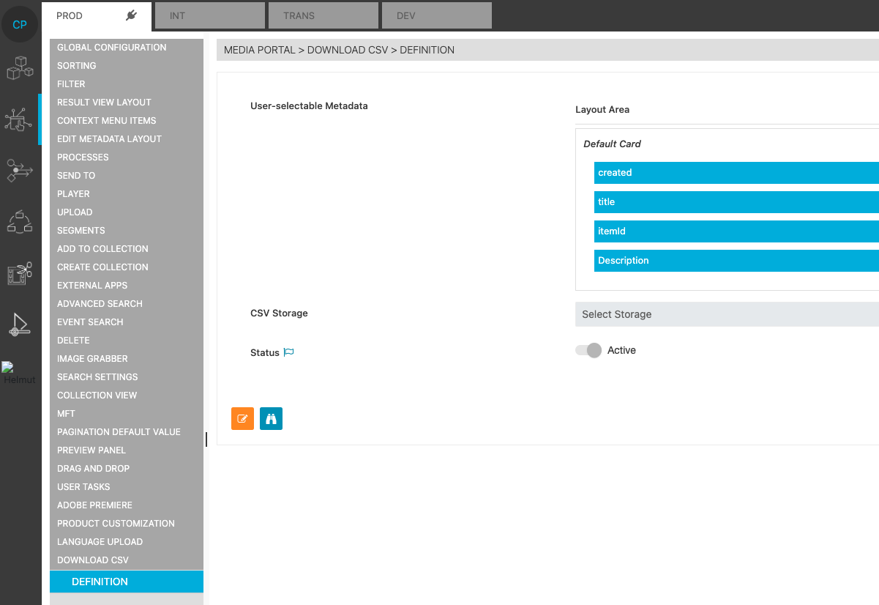This screenshot has height=605, width=879.
Task: Select the process cycle icon in sidebar
Action: tap(20, 222)
